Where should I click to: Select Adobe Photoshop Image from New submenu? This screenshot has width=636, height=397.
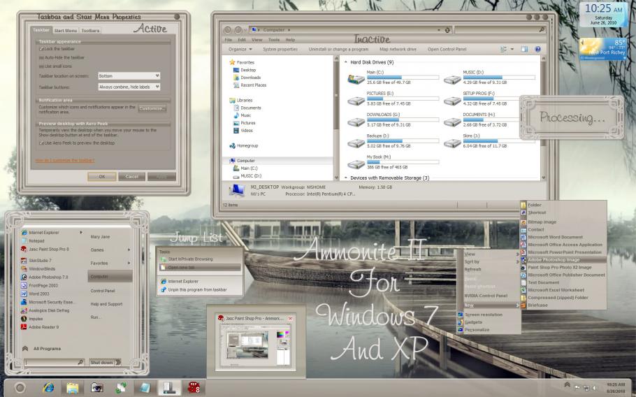(564, 260)
